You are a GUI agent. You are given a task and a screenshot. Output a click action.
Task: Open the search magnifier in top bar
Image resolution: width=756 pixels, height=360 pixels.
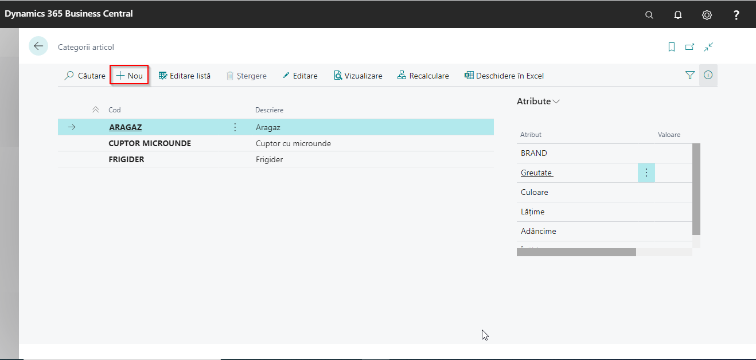tap(649, 15)
